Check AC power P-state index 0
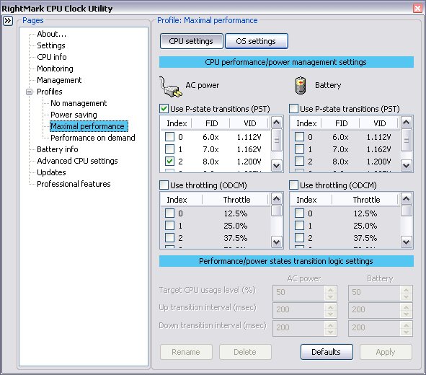Image resolution: width=426 pixels, height=375 pixels. (x=170, y=137)
